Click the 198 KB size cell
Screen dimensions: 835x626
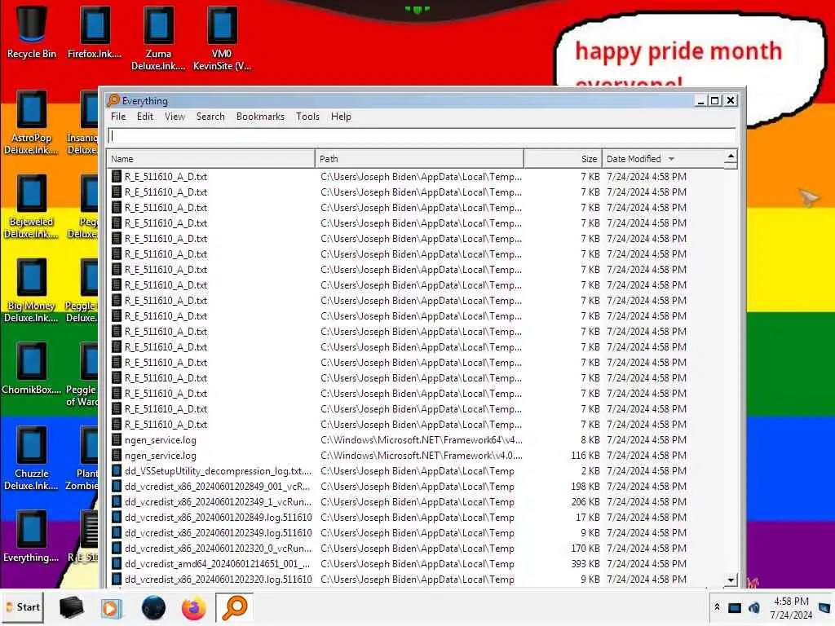click(x=585, y=486)
